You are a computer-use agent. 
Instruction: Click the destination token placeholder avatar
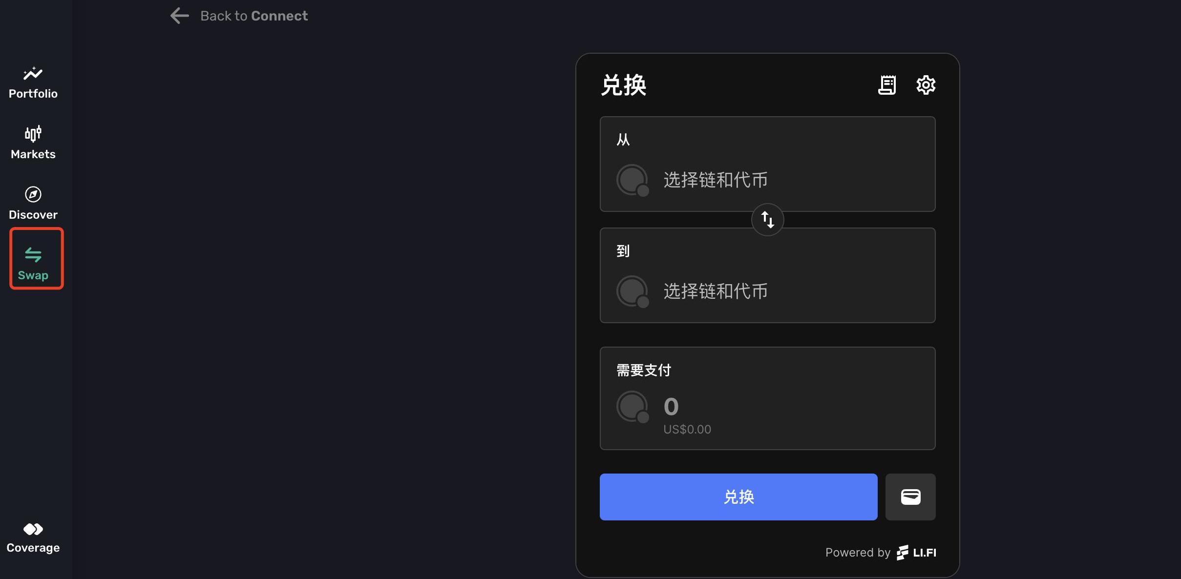pos(633,291)
